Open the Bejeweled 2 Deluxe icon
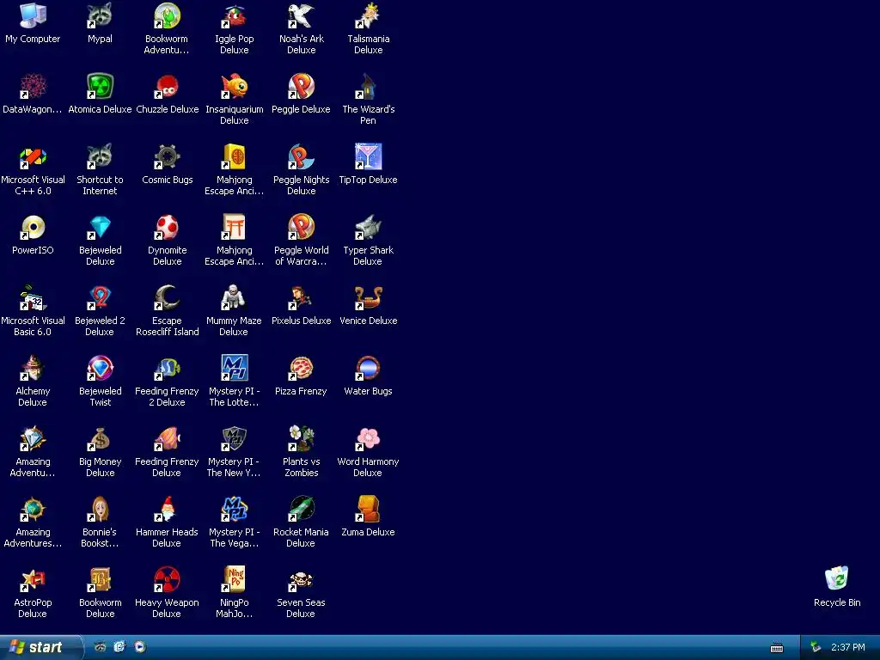 (100, 297)
